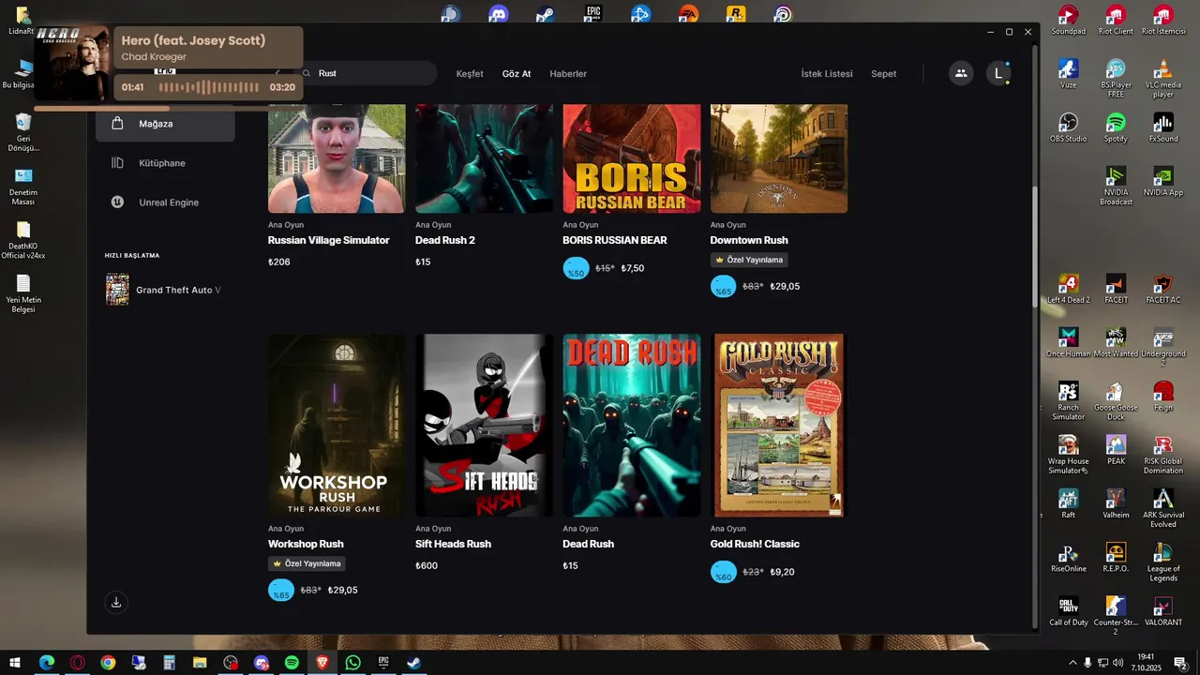Viewport: 1200px width, 675px height.
Task: Open DeathKO Official folder on desktop
Action: click(x=23, y=240)
